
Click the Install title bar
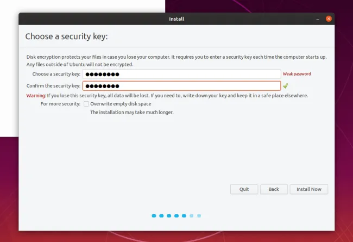177,19
